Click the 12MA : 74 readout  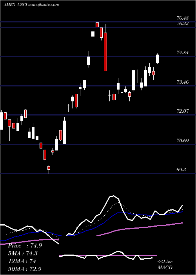[x=22, y=261]
